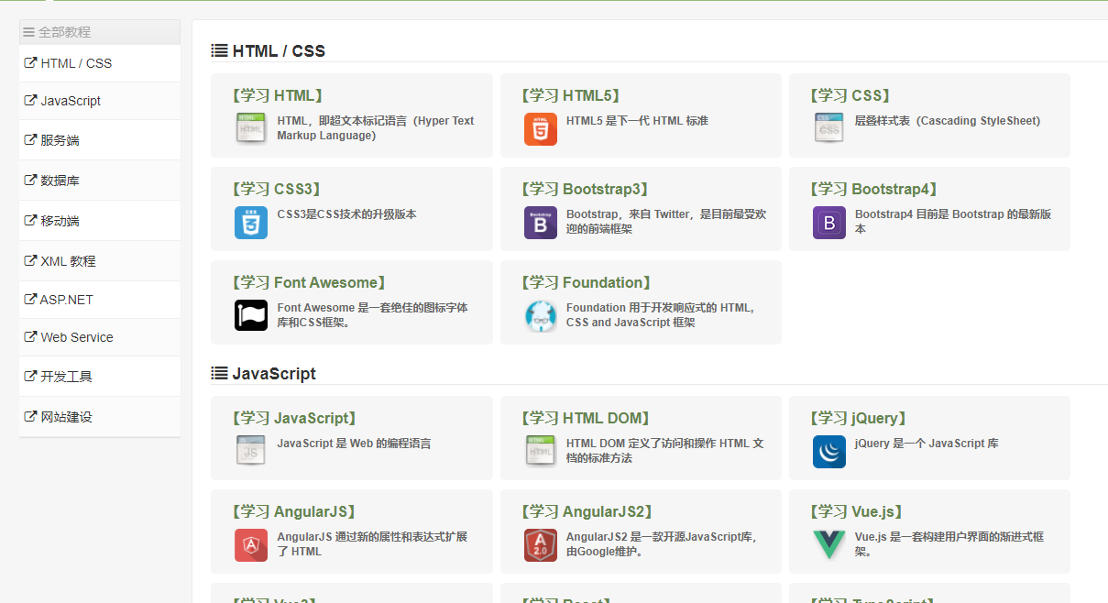
Task: Open the 【学习 HTML5】 tutorial link
Action: click(572, 95)
